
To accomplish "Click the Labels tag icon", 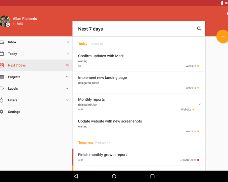I will pos(2,88).
